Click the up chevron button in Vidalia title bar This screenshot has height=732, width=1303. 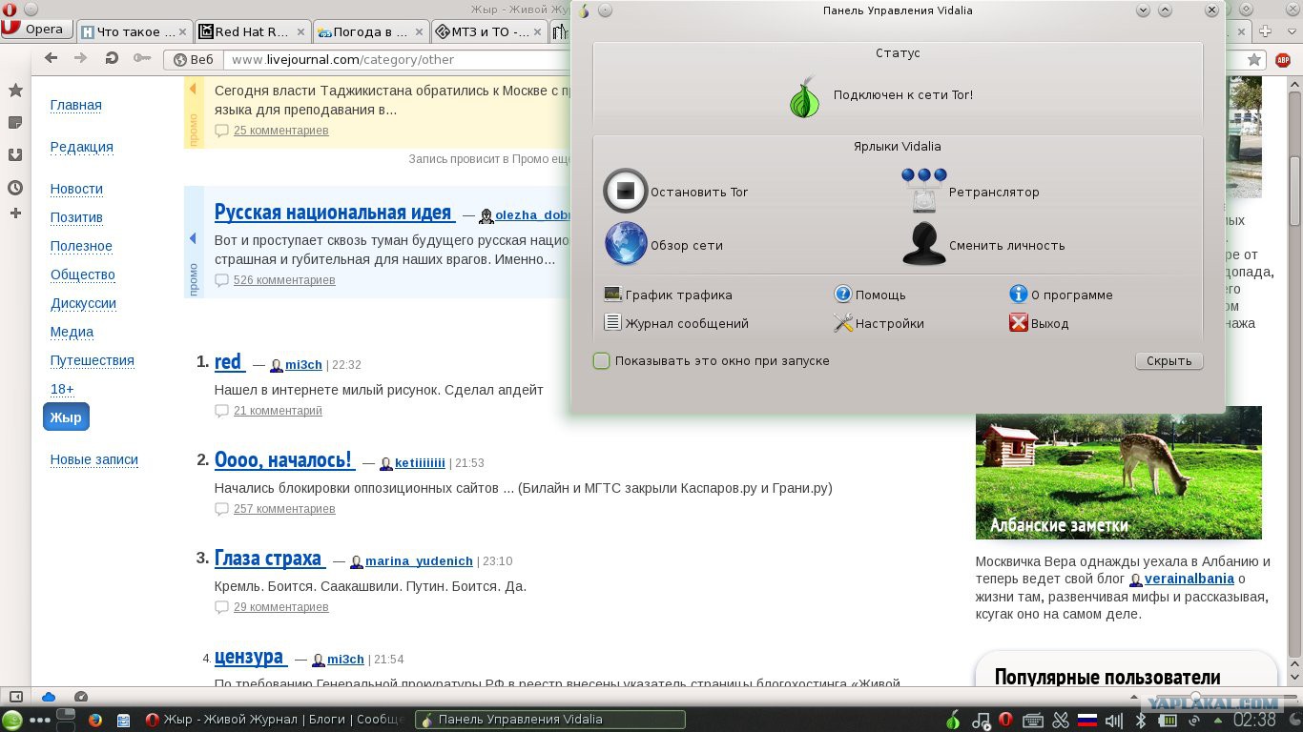pyautogui.click(x=1165, y=10)
